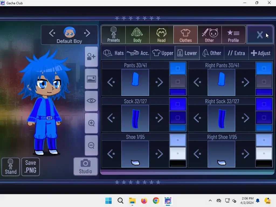Select next Right Sock style
Screen dimensions: 276x207
pyautogui.click(x=246, y=118)
